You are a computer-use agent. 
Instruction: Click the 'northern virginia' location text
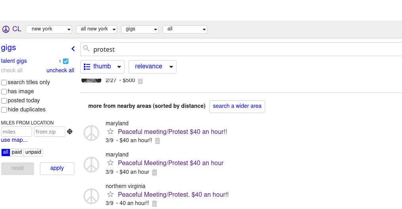coord(125,186)
